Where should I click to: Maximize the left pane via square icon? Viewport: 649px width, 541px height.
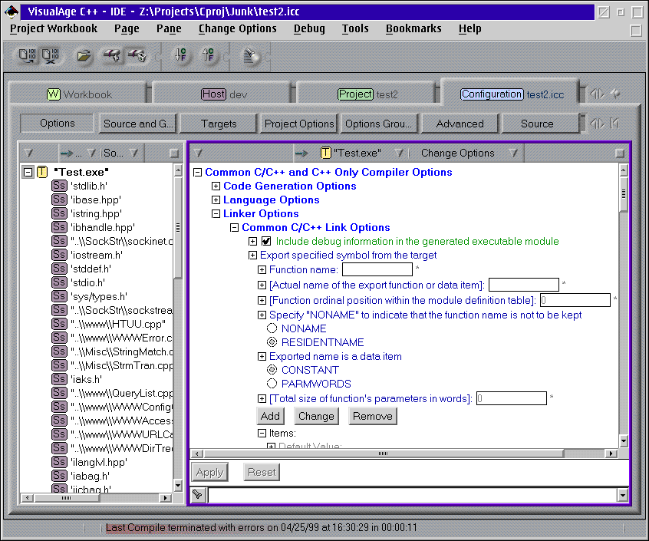point(174,153)
